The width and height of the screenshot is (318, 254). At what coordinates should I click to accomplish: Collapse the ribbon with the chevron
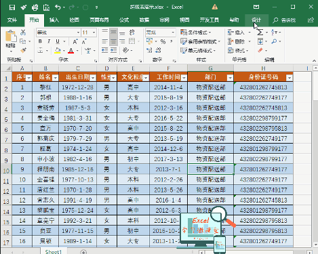point(314,60)
